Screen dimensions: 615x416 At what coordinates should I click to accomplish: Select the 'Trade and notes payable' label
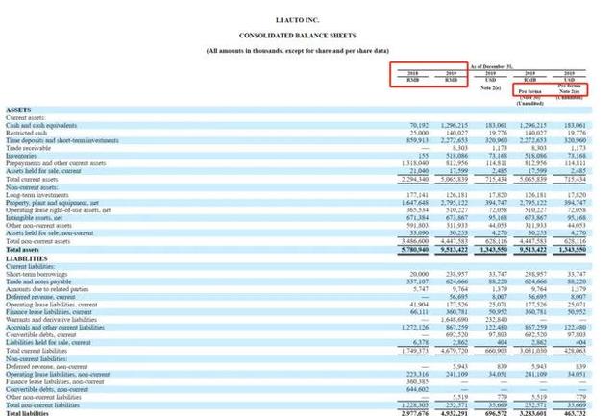coord(38,281)
